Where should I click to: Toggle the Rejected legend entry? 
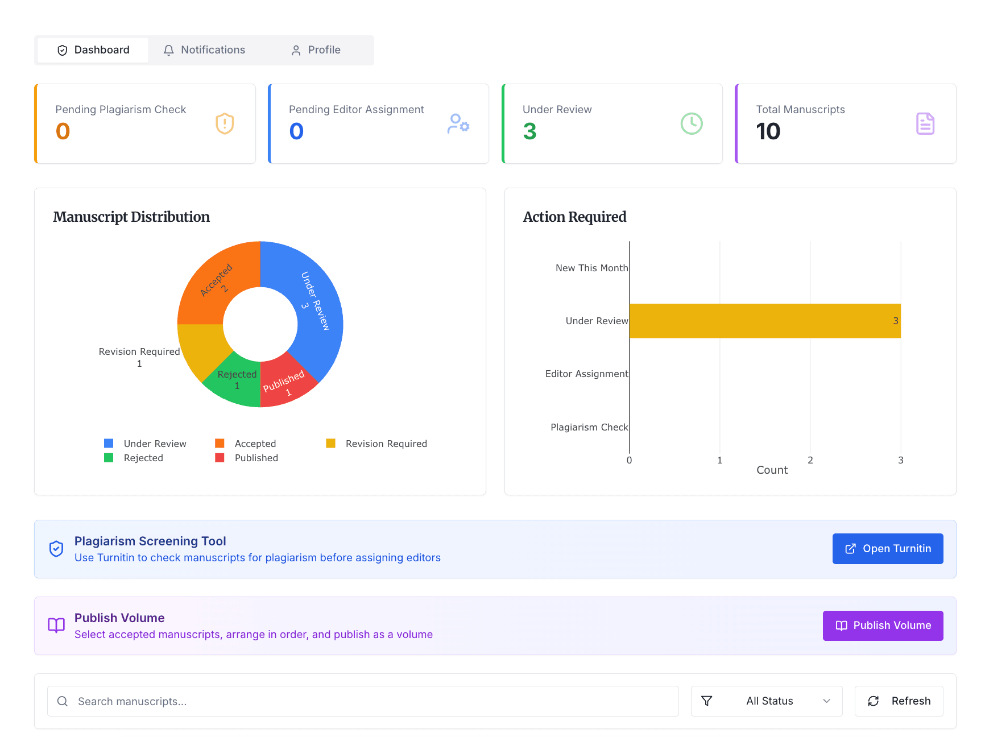pos(134,458)
